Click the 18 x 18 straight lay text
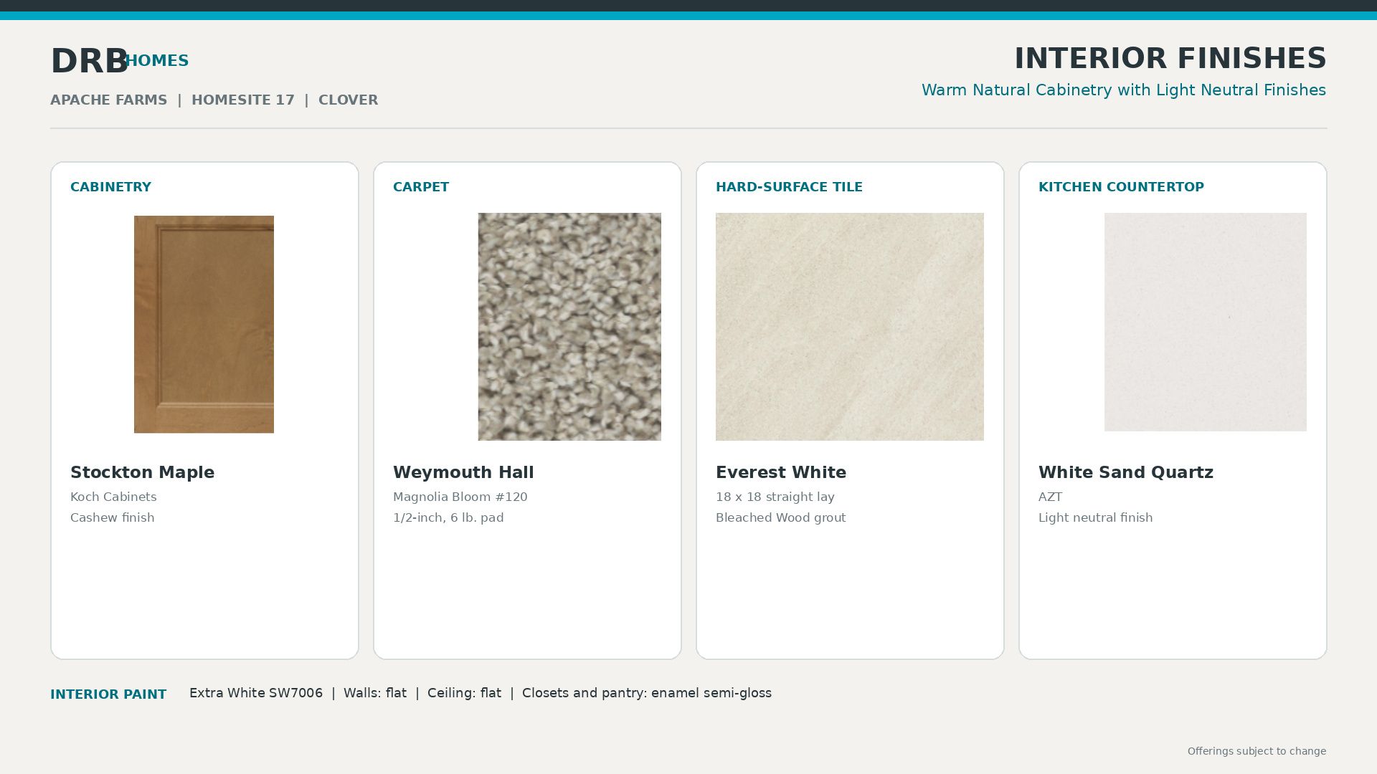 (775, 497)
